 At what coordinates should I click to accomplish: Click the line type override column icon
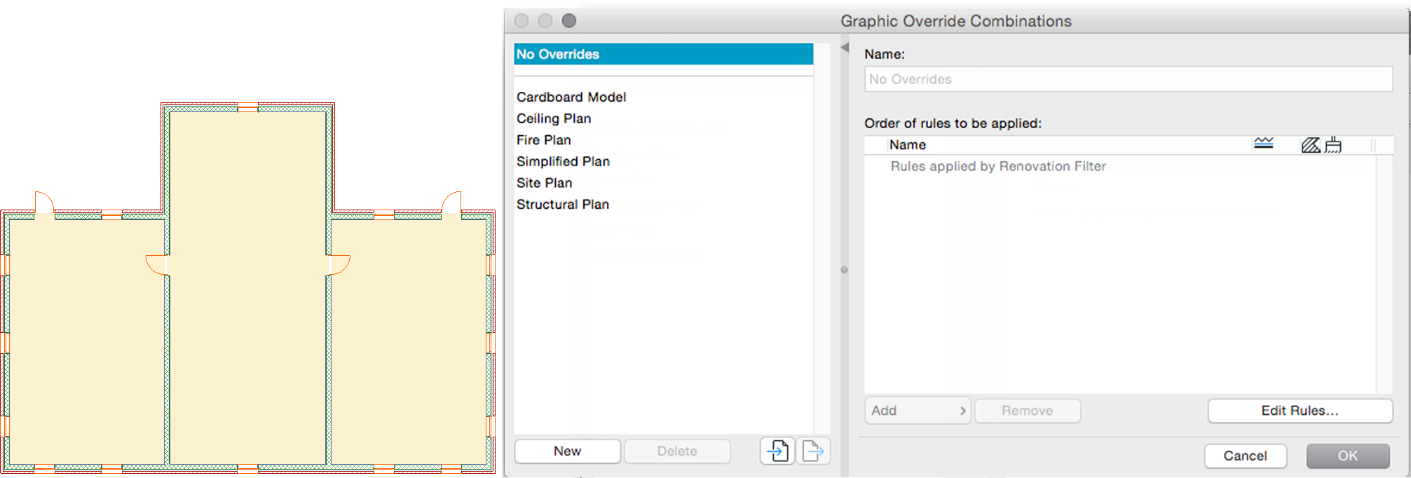(x=1263, y=144)
